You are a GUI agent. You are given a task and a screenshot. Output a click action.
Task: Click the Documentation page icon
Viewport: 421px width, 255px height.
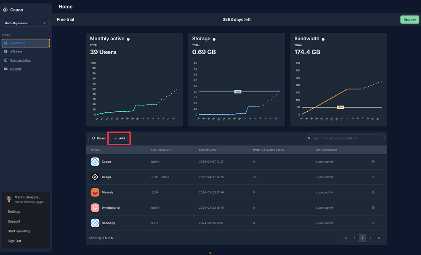tap(6, 60)
